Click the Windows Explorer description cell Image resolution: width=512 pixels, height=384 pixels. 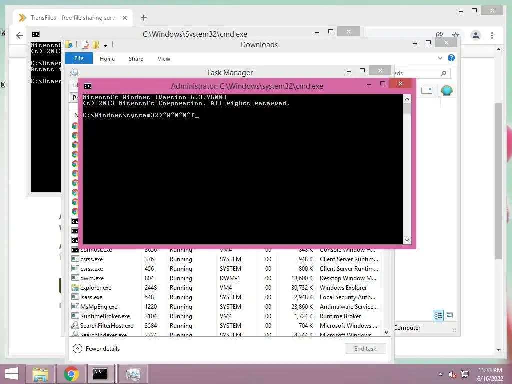[343, 288]
